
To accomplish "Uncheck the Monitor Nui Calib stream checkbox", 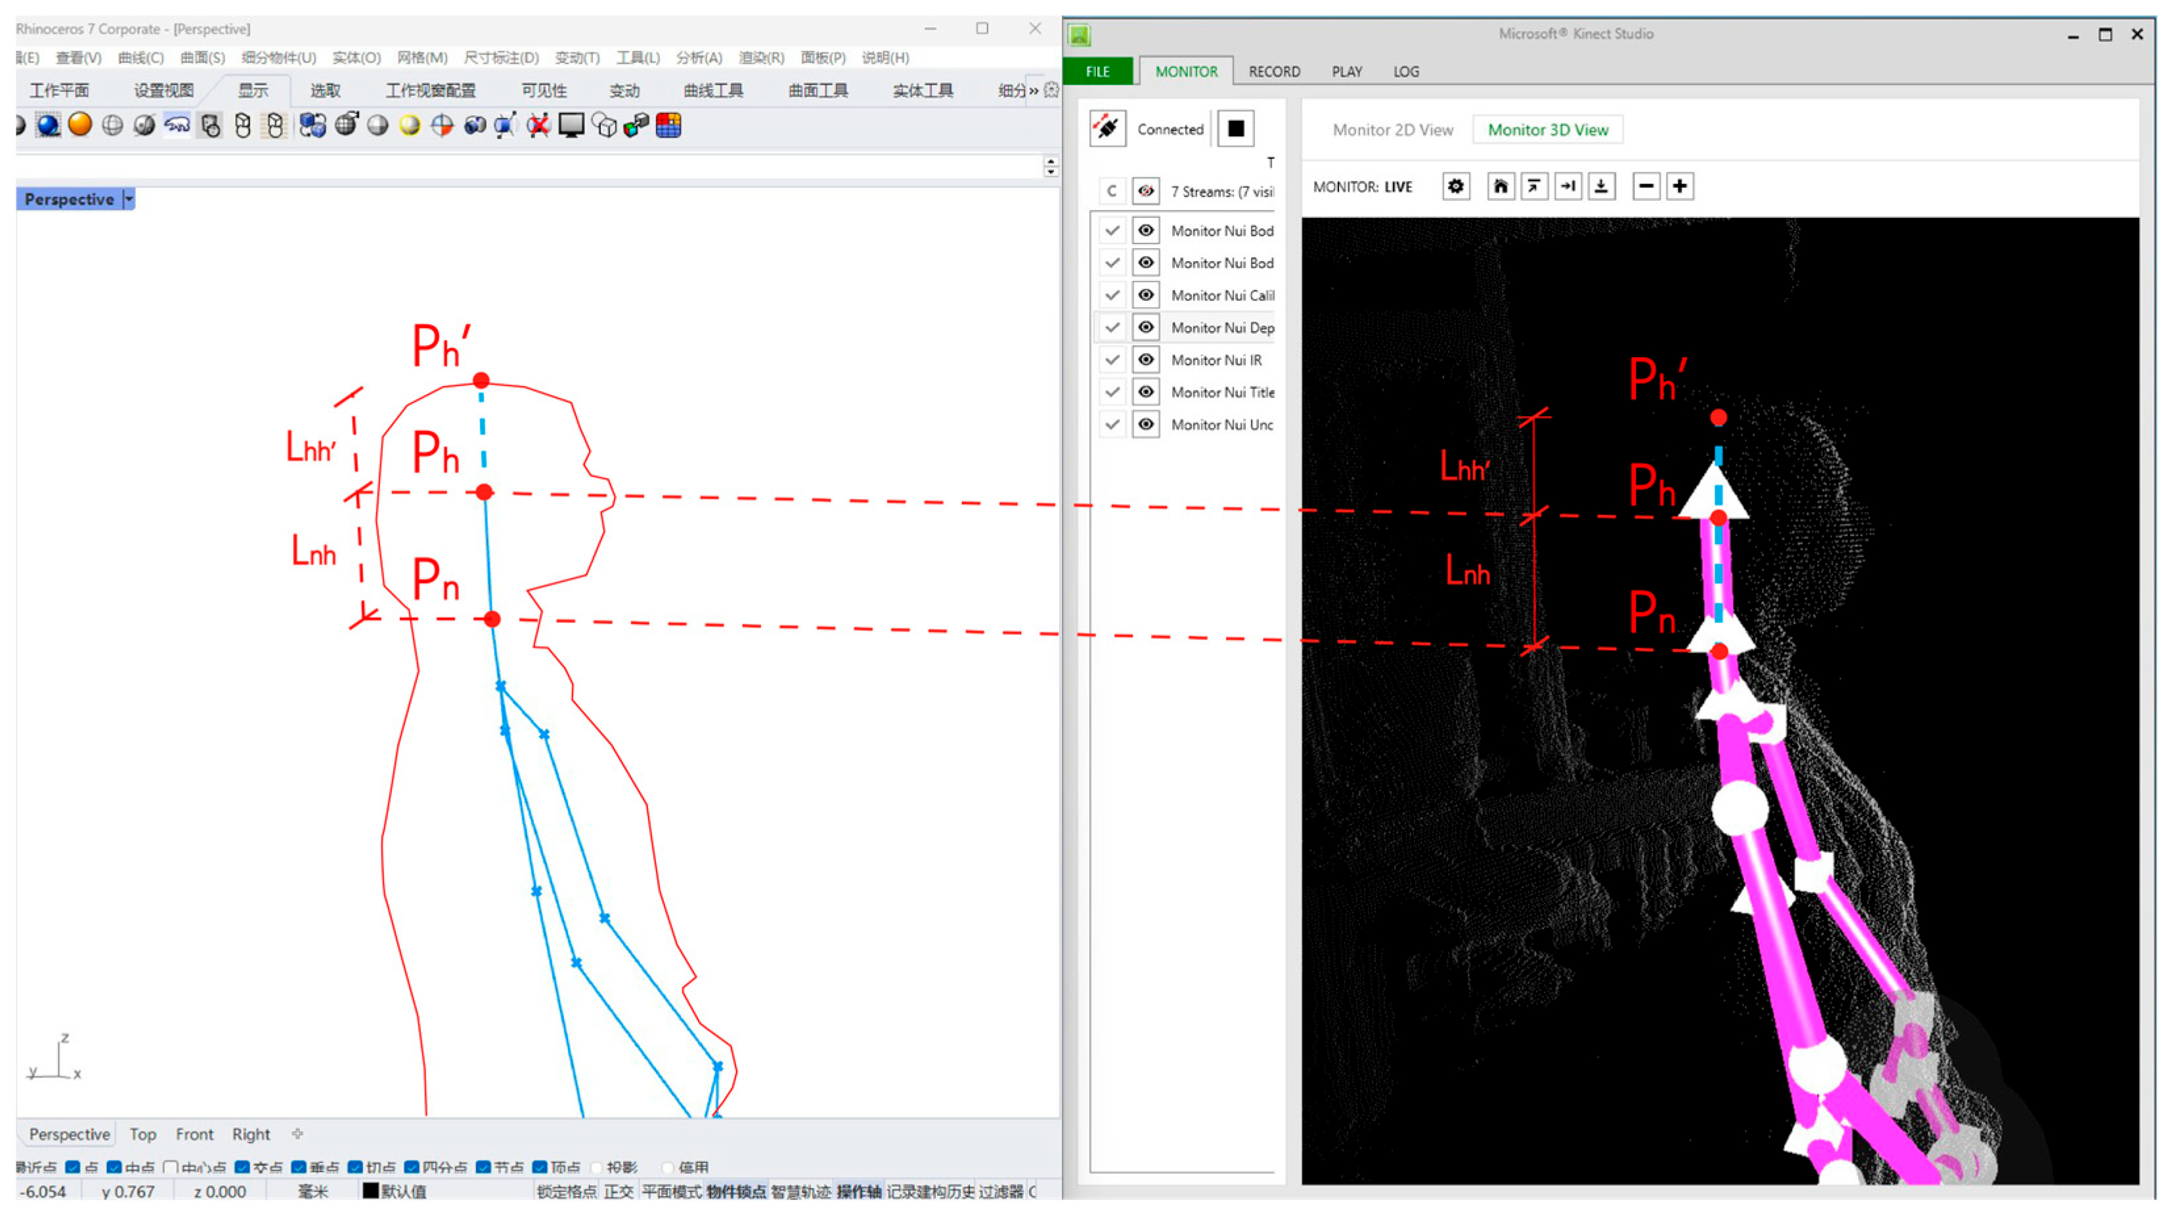I will 1112,295.
